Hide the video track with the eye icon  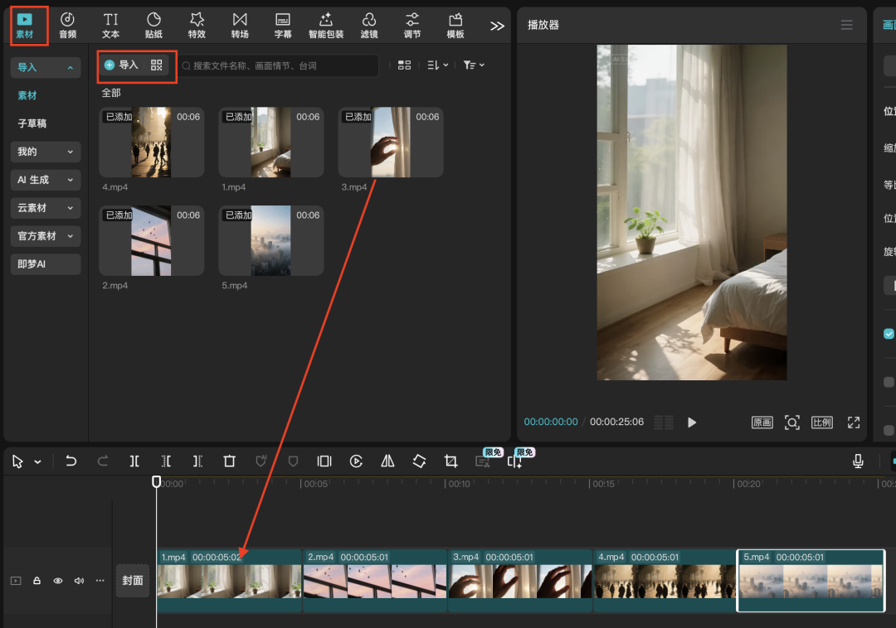pyautogui.click(x=58, y=581)
